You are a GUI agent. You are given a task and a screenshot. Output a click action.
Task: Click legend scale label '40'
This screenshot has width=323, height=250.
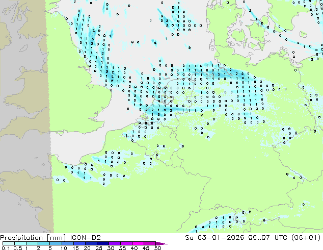click(134, 248)
